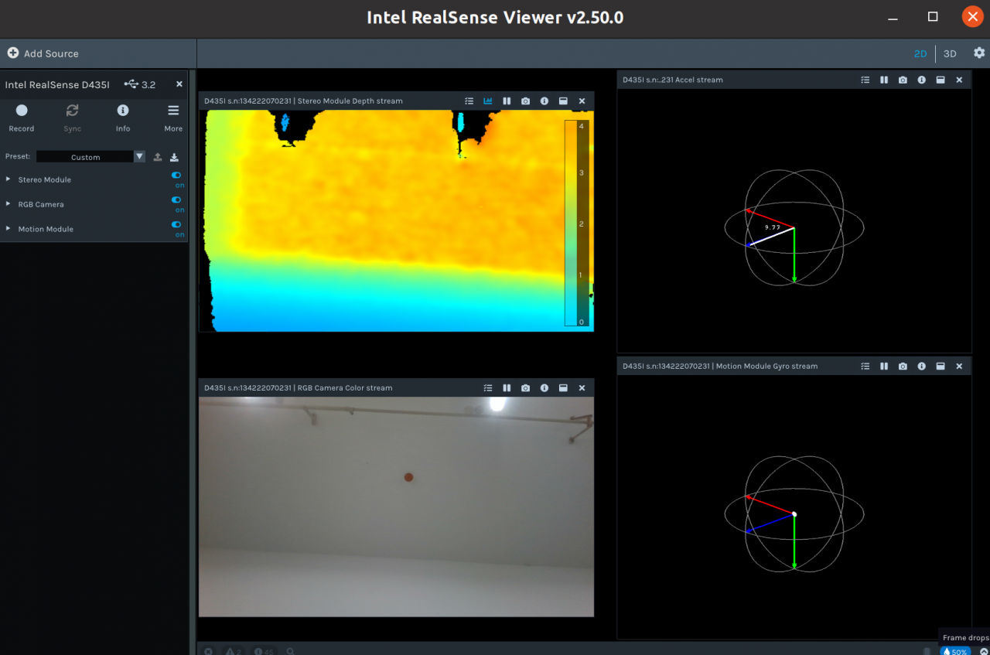Image resolution: width=990 pixels, height=655 pixels.
Task: Pause the RGB Camera Color stream
Action: point(507,387)
